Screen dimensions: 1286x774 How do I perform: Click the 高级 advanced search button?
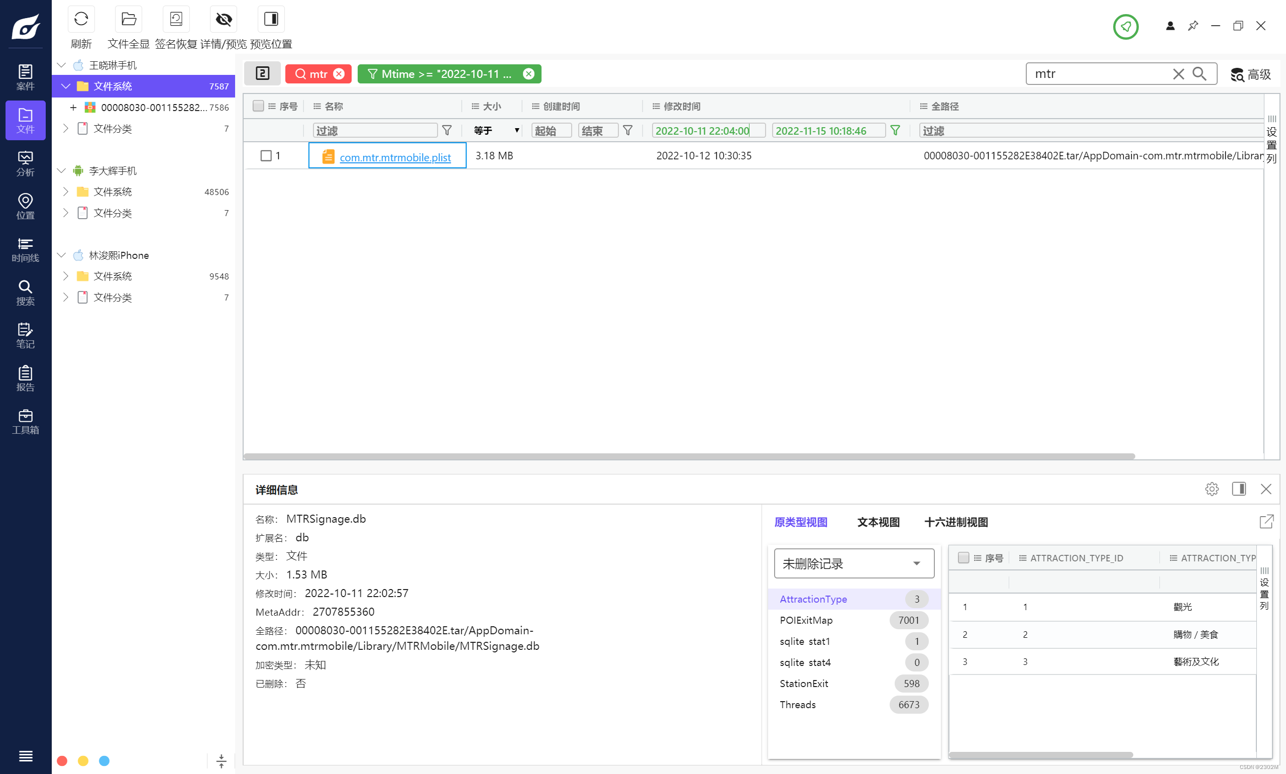1250,74
